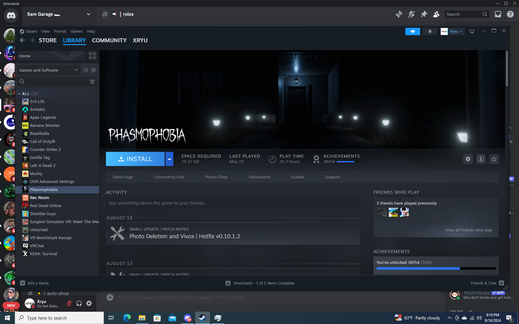Open the Friends menu

coord(60,31)
